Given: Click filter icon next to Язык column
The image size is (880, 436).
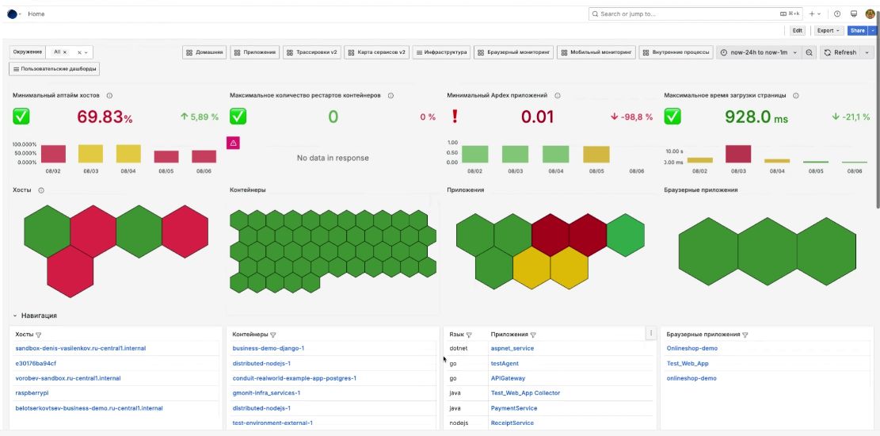Looking at the screenshot, I should tap(469, 335).
